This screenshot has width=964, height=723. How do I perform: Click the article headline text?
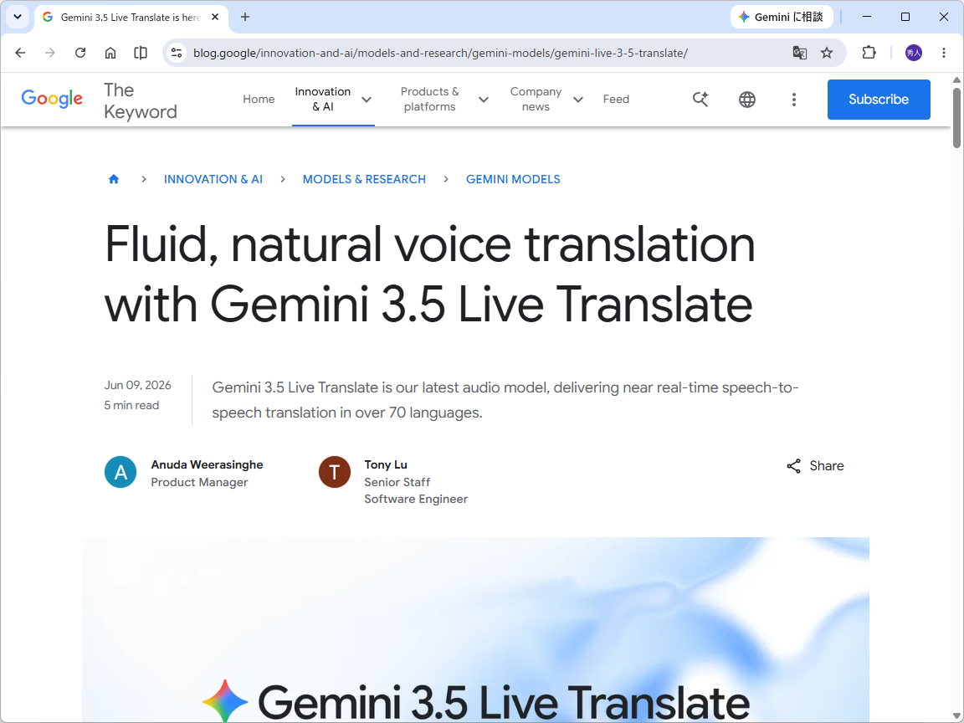pyautogui.click(x=430, y=274)
